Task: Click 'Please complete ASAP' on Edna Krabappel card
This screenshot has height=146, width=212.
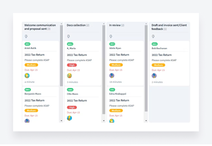Action: [122, 106]
